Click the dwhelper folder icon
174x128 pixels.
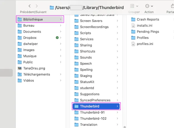point(20,44)
